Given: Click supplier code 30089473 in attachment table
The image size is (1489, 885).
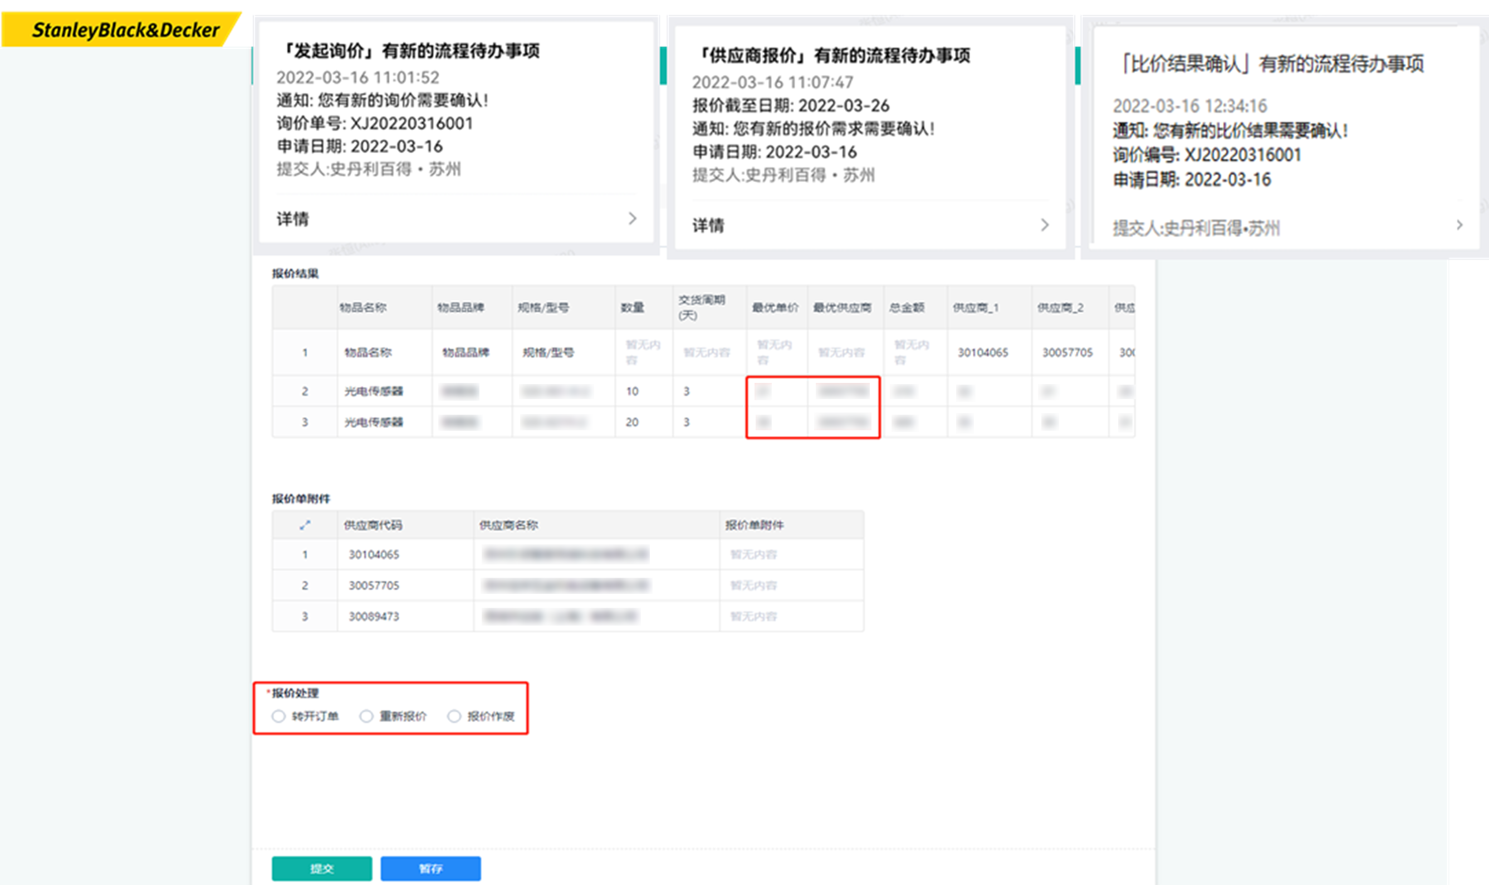Looking at the screenshot, I should (x=374, y=616).
